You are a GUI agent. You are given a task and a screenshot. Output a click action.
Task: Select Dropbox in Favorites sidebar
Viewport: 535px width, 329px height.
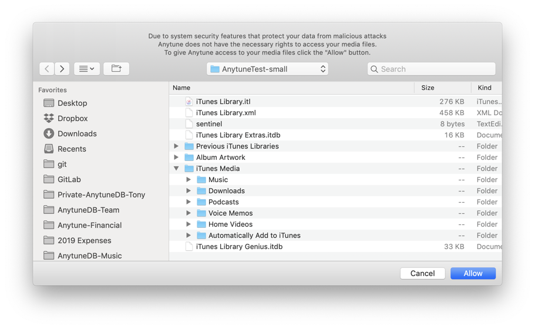click(73, 119)
